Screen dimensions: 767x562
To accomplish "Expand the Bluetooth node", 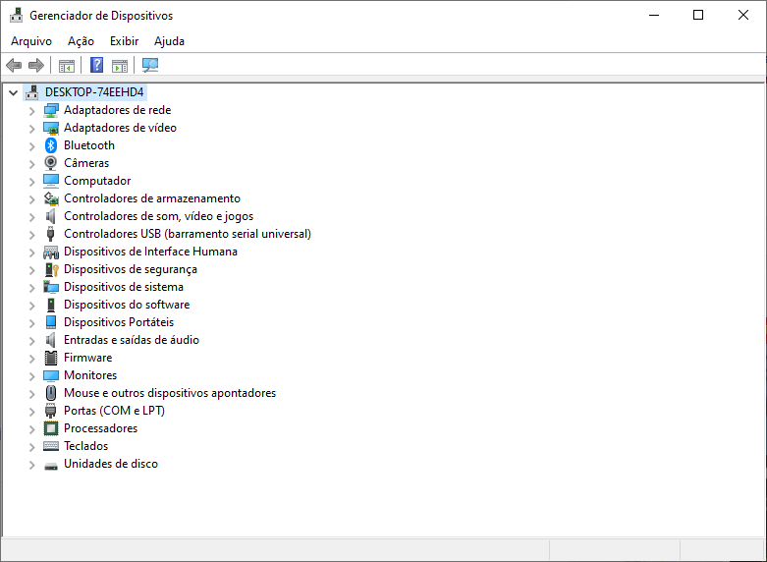I will coord(32,145).
